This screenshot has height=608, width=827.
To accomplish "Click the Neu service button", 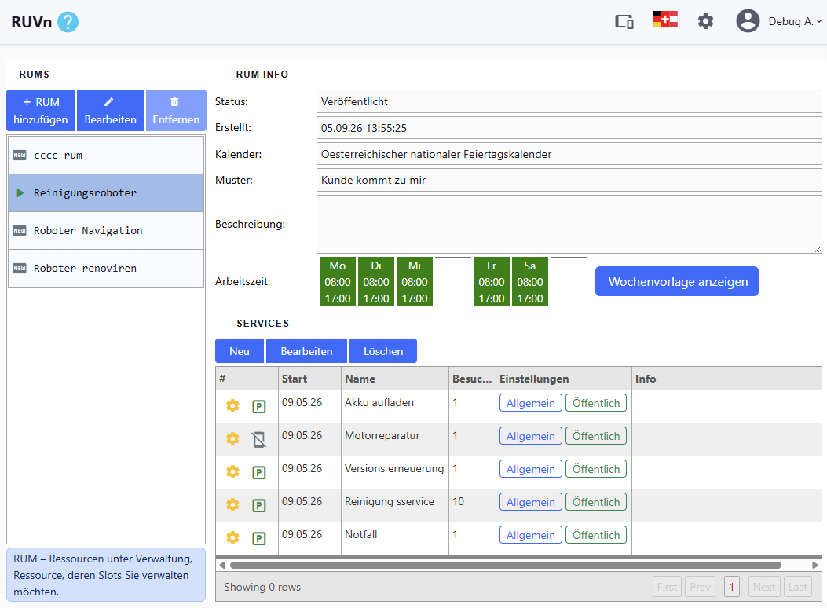I will [x=240, y=351].
